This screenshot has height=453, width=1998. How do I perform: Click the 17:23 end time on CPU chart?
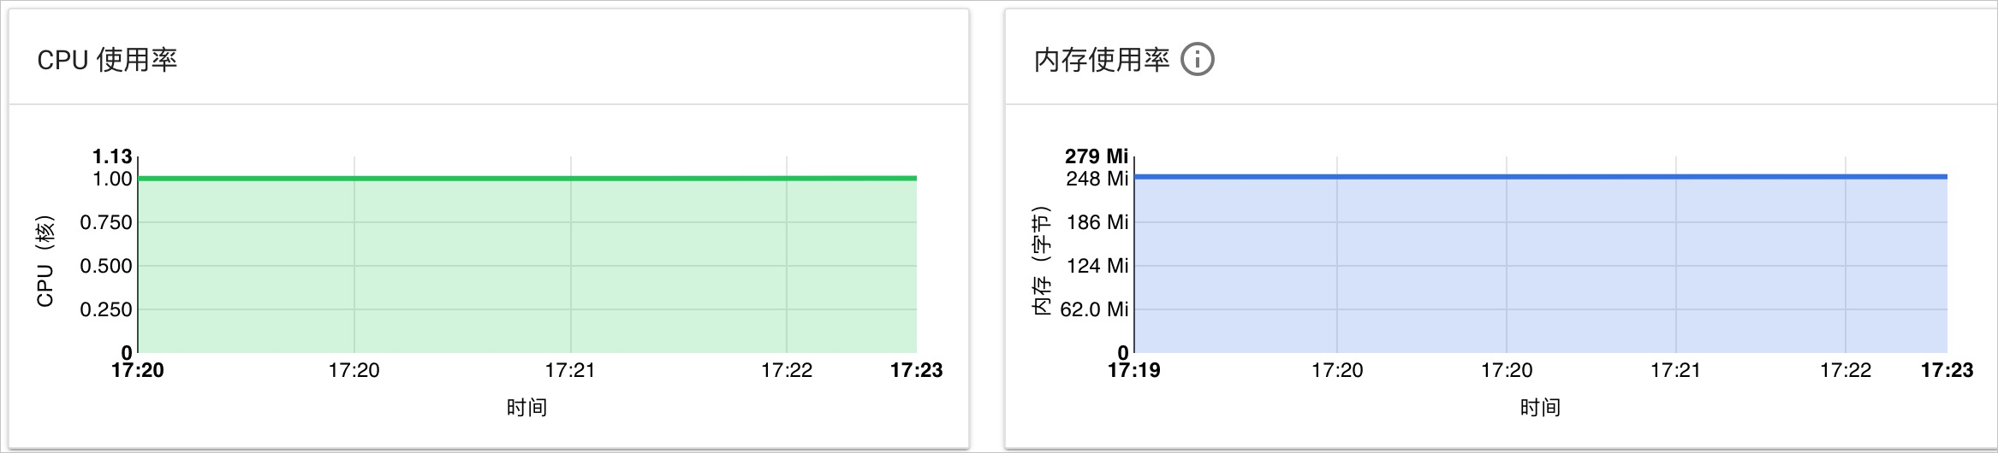click(916, 370)
